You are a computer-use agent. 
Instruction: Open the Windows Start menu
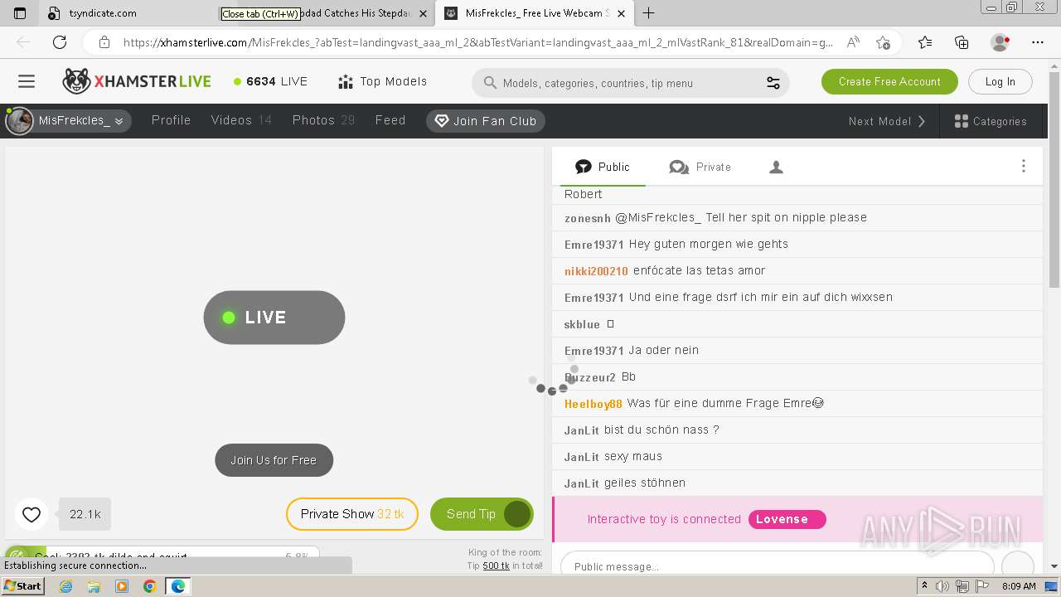pos(22,585)
